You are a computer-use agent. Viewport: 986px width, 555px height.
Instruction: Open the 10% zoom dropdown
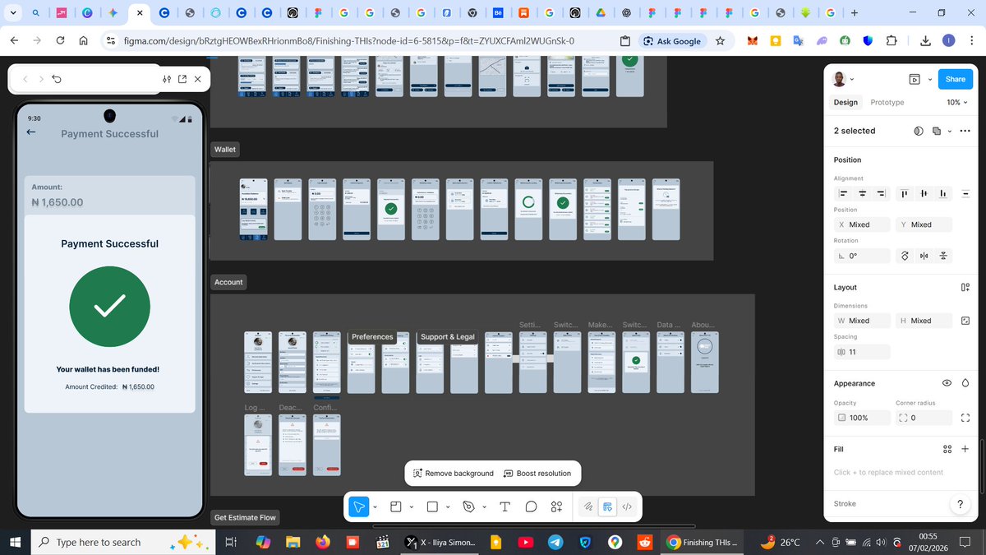click(x=958, y=103)
